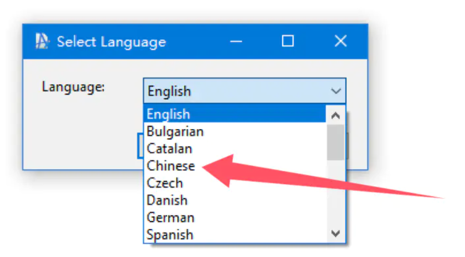The height and width of the screenshot is (257, 465).
Task: Select Catalan from the list
Action: tap(234, 148)
